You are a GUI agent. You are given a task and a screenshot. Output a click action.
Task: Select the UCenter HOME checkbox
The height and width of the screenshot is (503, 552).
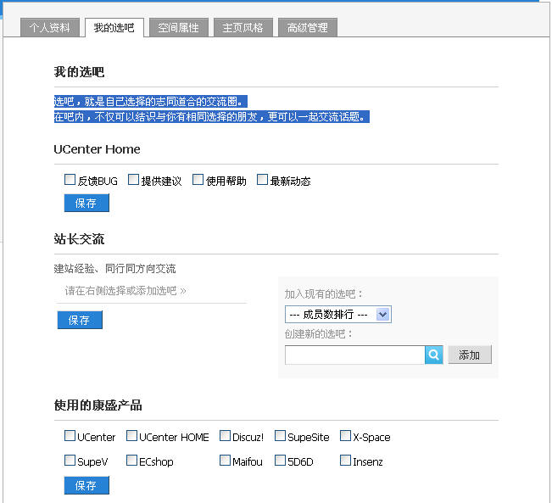[x=132, y=436]
